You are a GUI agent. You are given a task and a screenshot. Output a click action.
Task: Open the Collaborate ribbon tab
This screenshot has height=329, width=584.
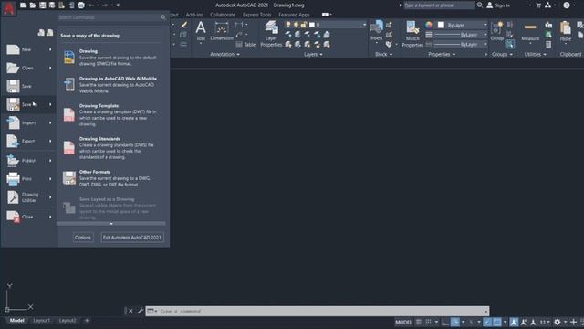223,15
